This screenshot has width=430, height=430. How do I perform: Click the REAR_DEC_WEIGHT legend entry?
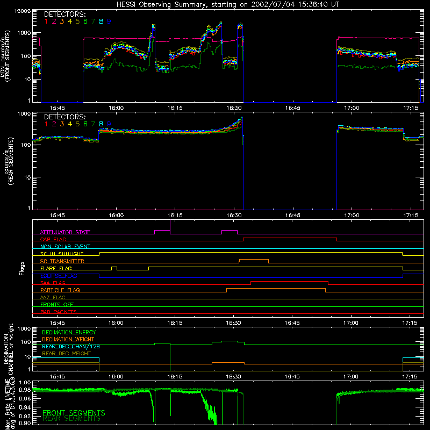coord(66,354)
